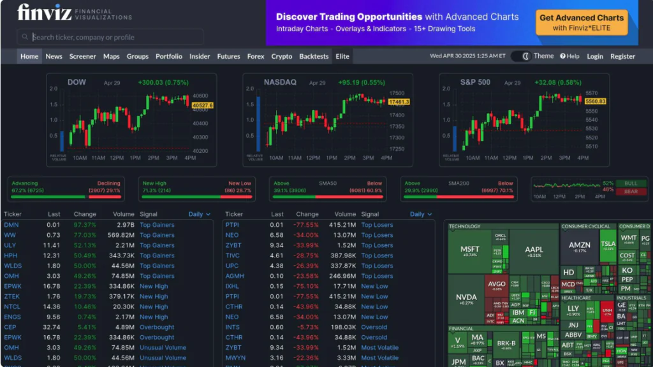Open the TIVC ticker link
Viewport: 653px width, 367px height.
click(232, 255)
